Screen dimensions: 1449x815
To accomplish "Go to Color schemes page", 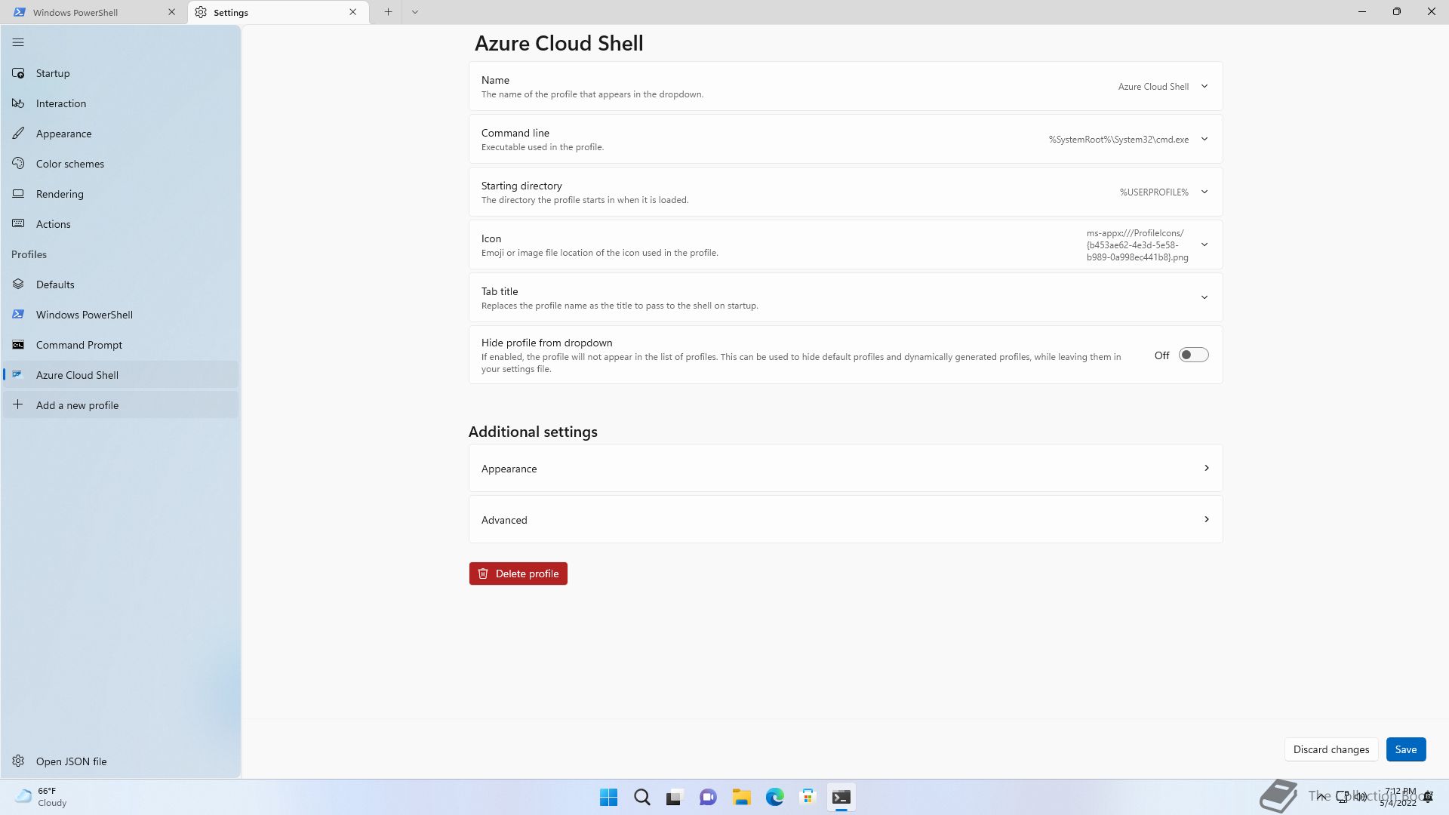I will coord(121,164).
